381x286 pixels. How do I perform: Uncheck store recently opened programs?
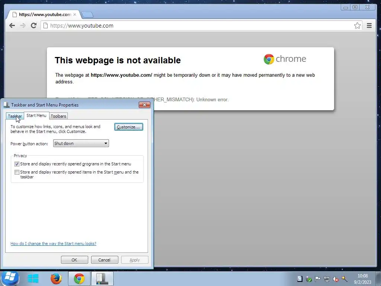click(17, 164)
